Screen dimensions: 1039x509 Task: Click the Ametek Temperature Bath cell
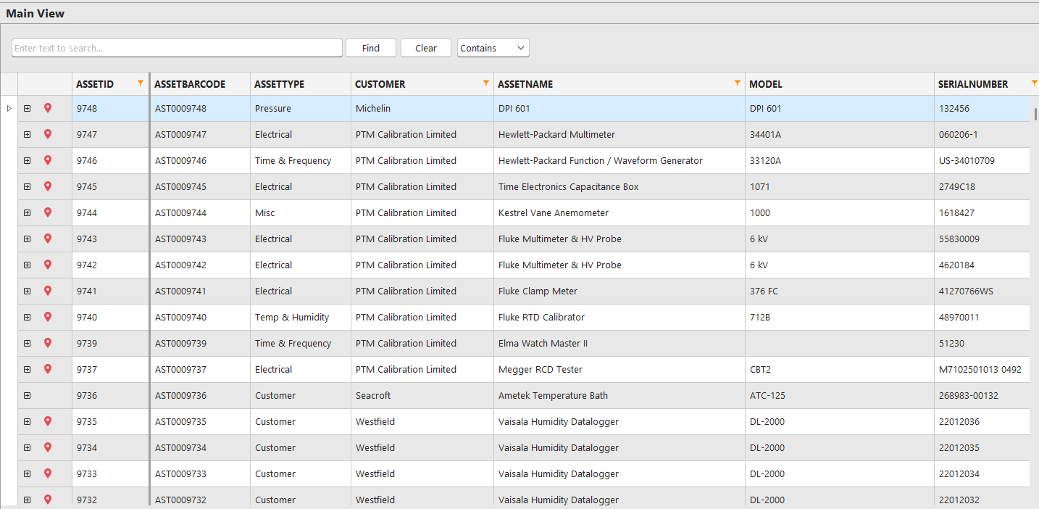click(x=619, y=395)
